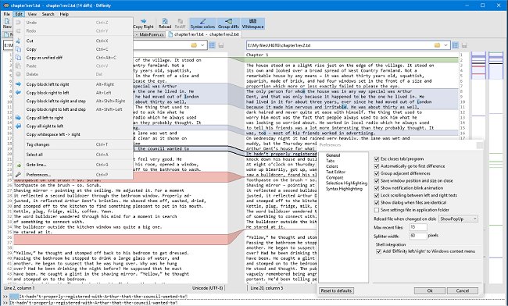Choose Cut from the Edit menu

[x=73, y=41]
